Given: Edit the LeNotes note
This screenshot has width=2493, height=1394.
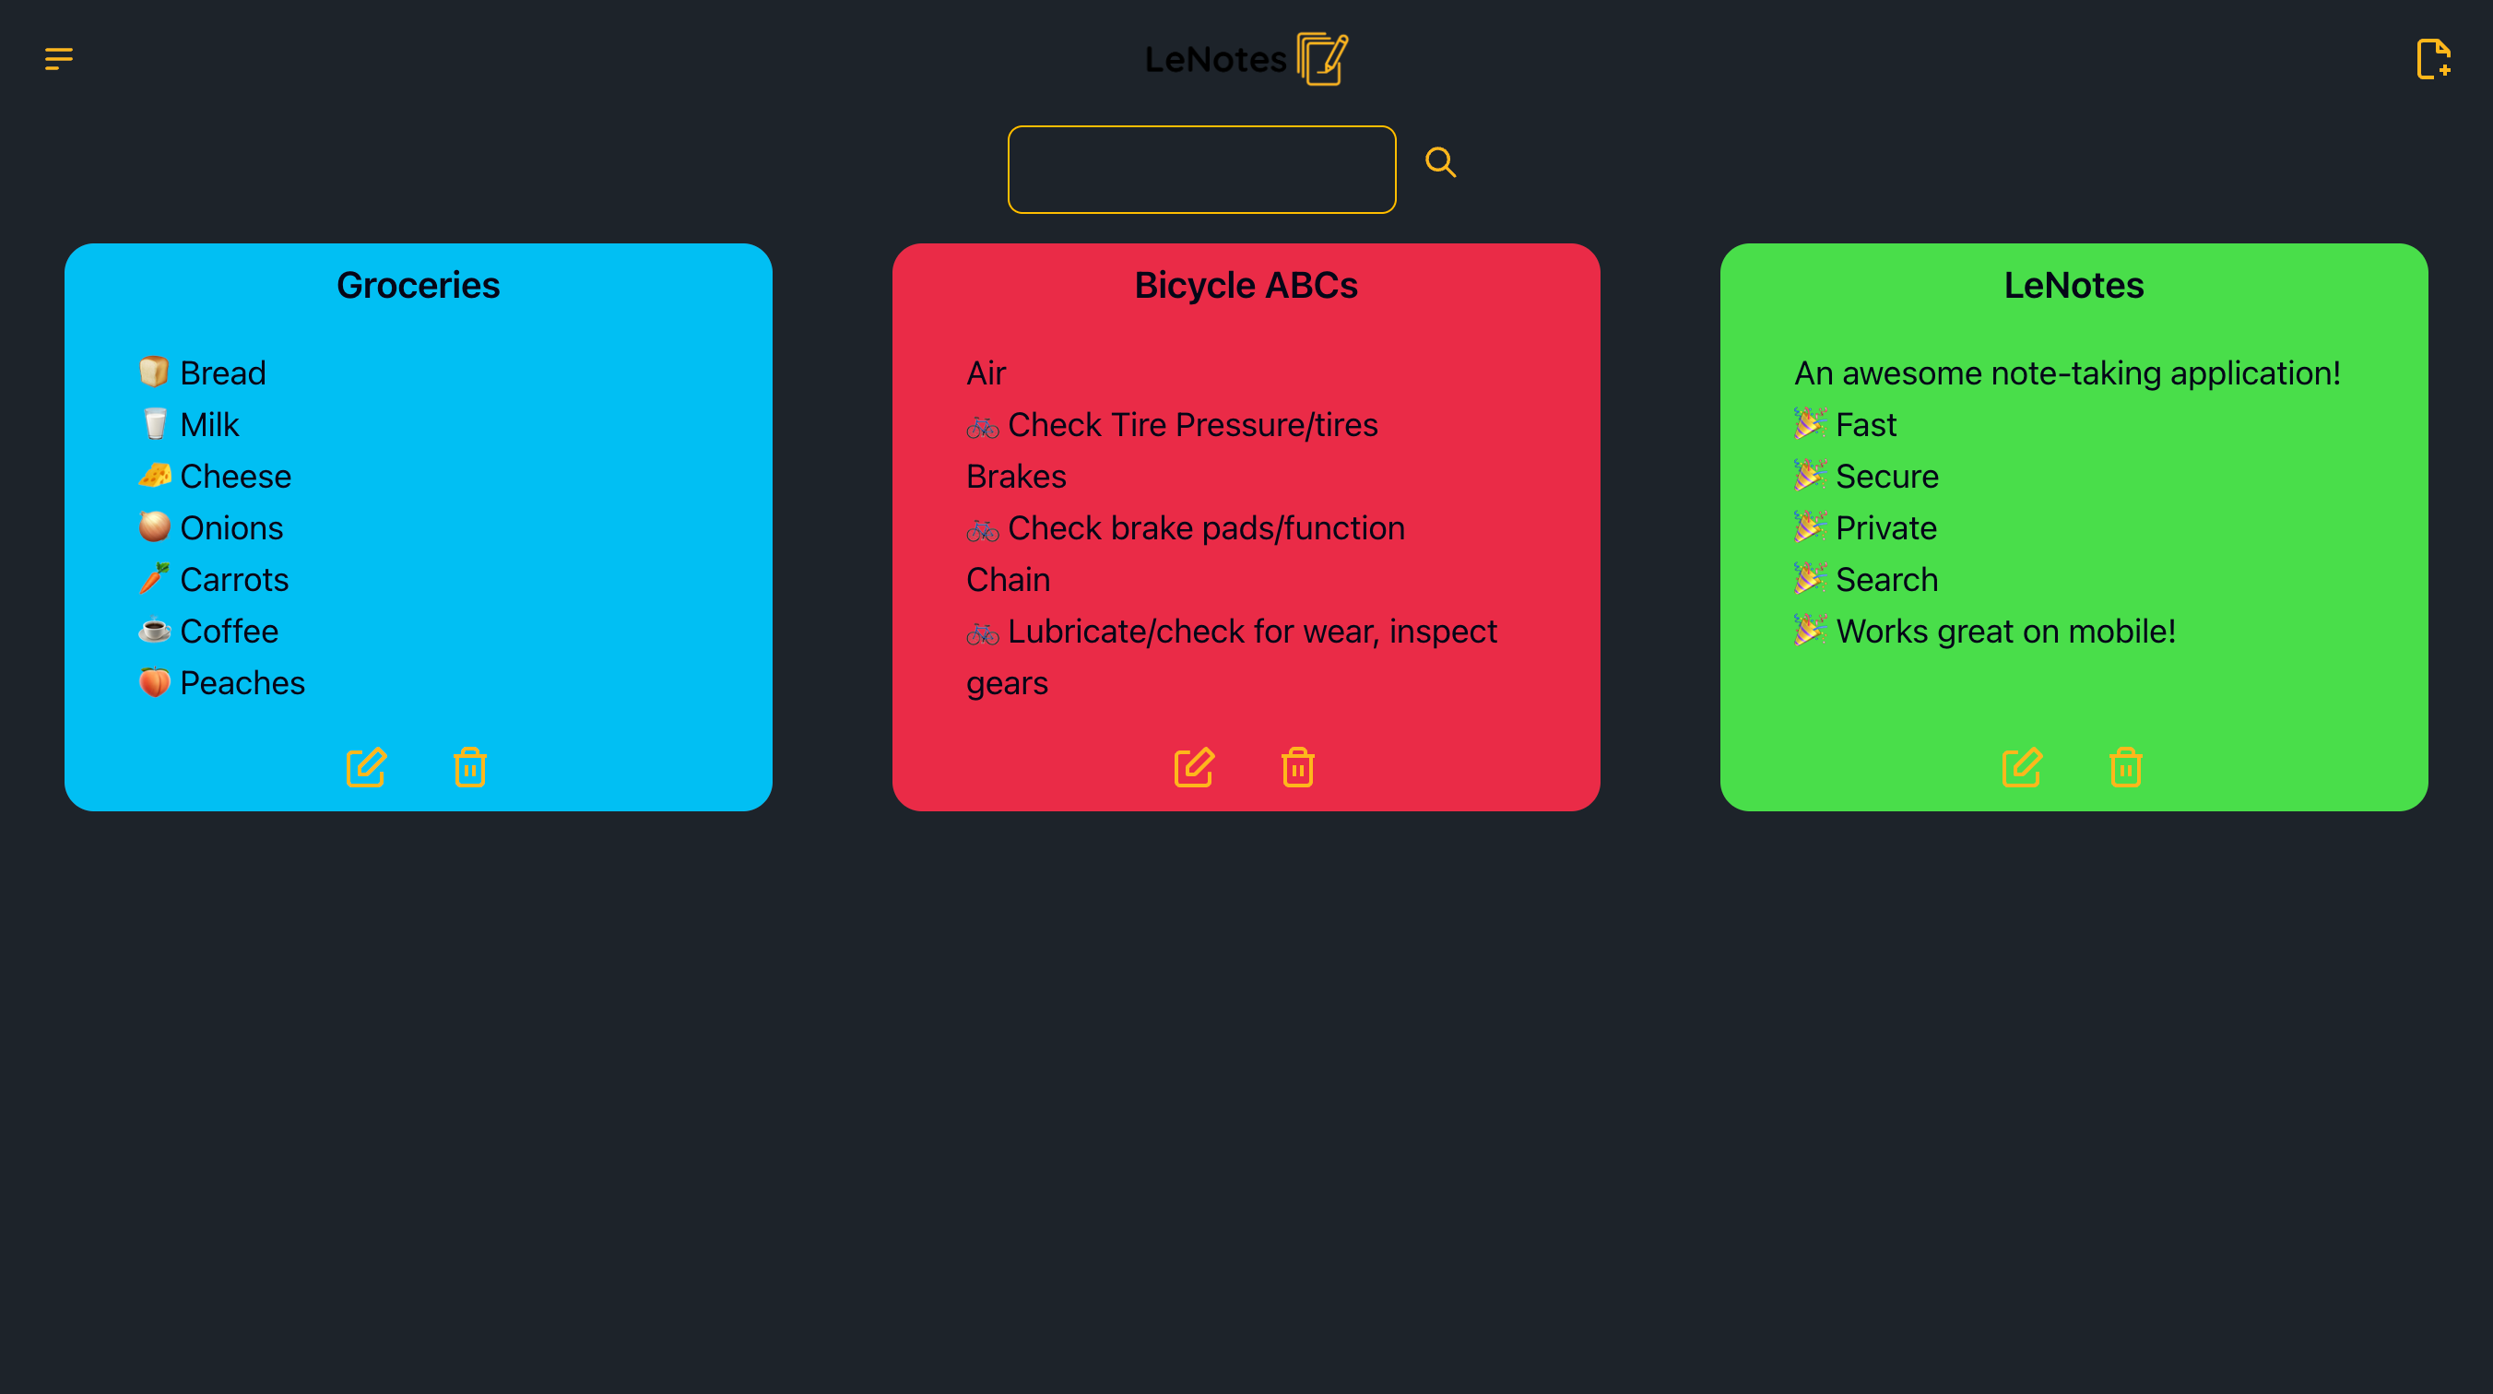Looking at the screenshot, I should [2022, 768].
